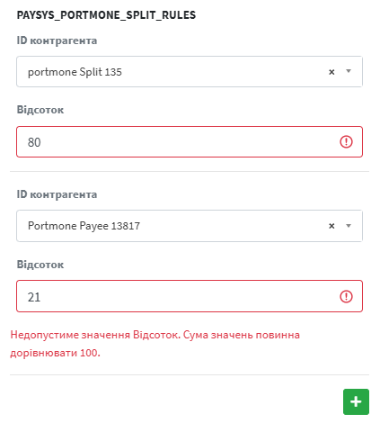Click the second ID контрагента label
Screen dimensions: 380x423
pyautogui.click(x=57, y=194)
